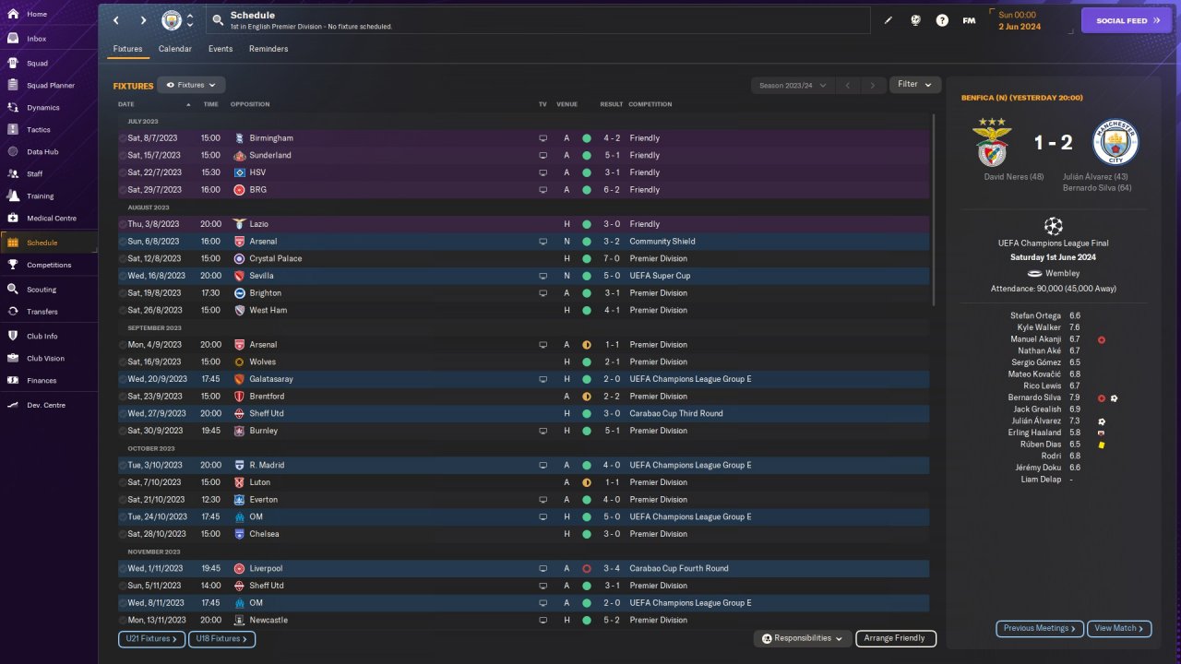Toggle the circle beside the Birmingham fixture
This screenshot has height=664, width=1181.
[123, 138]
